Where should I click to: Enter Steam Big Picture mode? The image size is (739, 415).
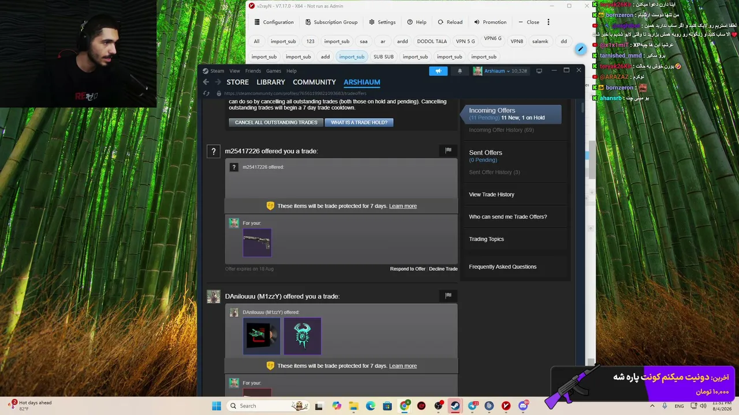pyautogui.click(x=539, y=71)
